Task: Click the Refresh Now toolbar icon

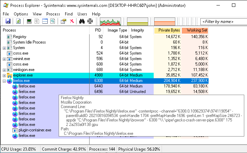Action: pyautogui.click(x=18, y=21)
